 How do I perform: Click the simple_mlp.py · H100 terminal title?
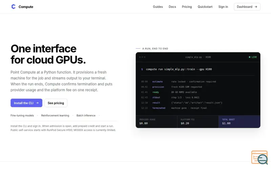pyautogui.click(x=198, y=57)
